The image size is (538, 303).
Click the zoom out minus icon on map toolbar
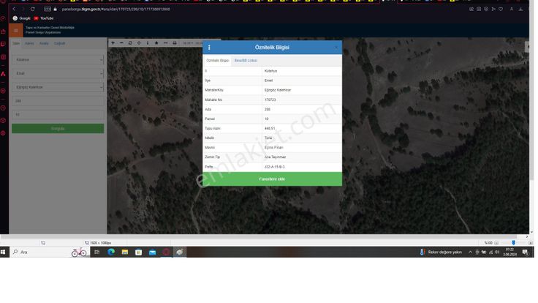pyautogui.click(x=121, y=43)
